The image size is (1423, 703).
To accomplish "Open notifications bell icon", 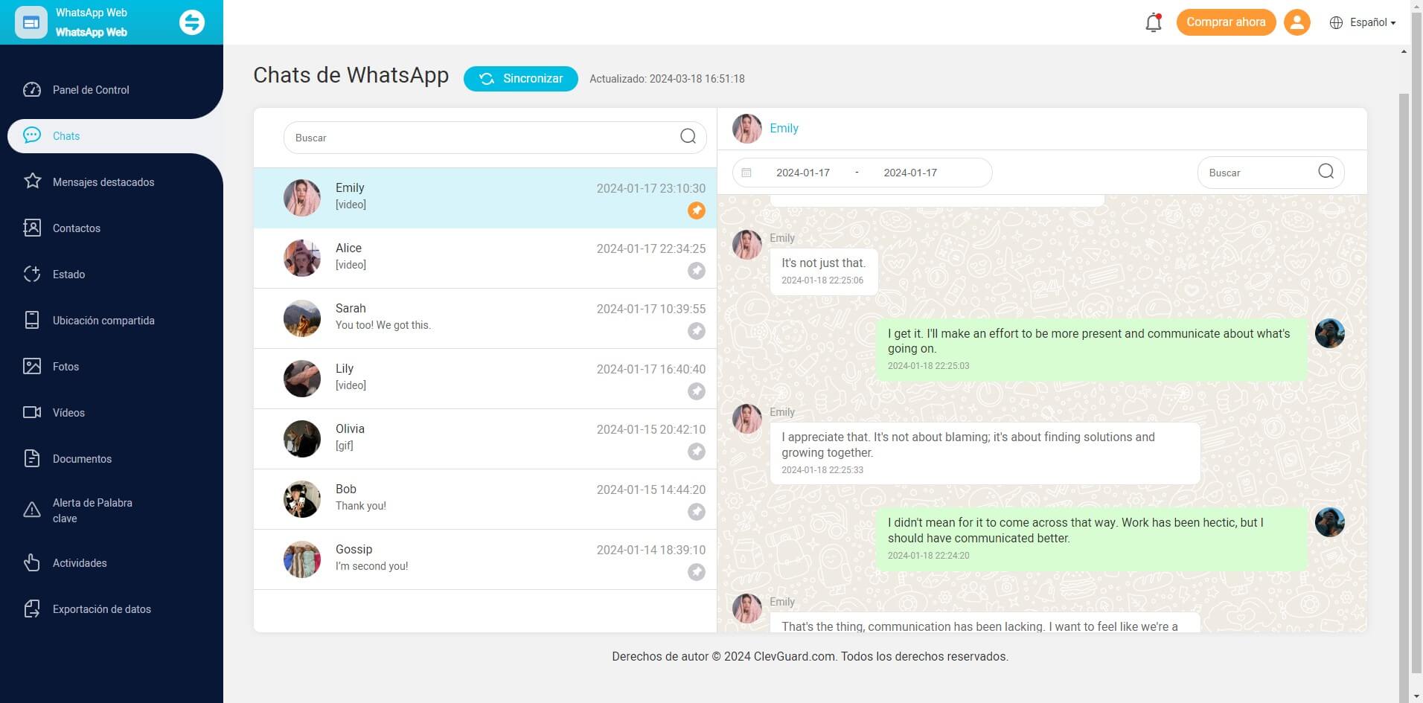I will tap(1154, 22).
